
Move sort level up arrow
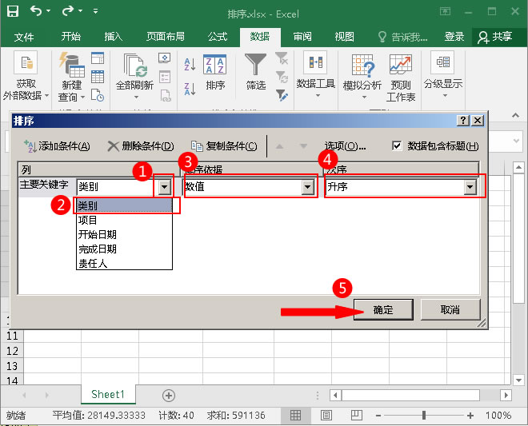(279, 146)
